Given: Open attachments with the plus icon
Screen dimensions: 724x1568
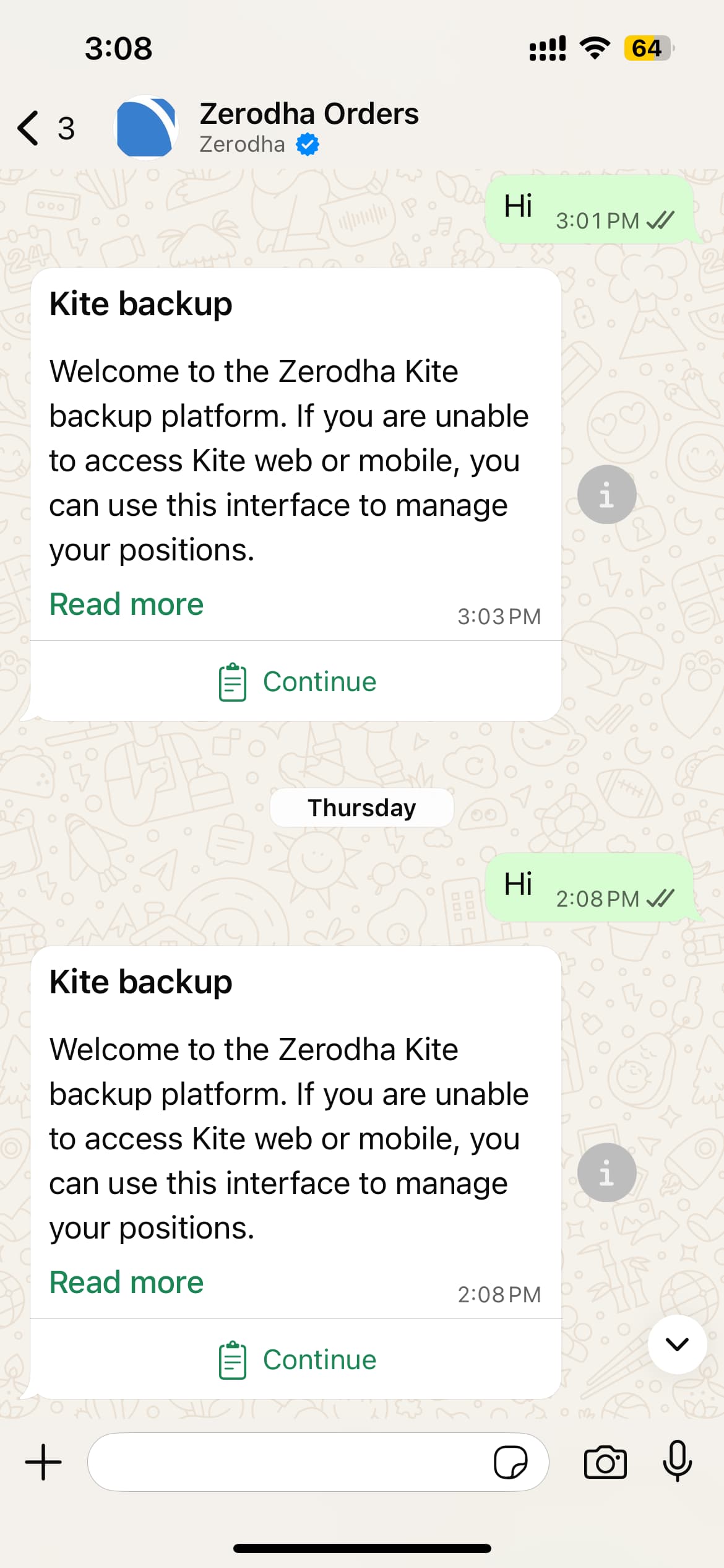Looking at the screenshot, I should [43, 1462].
